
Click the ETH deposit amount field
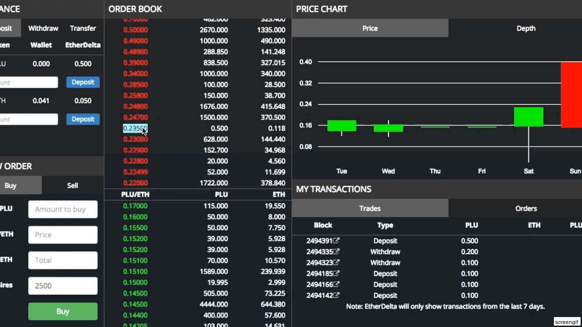click(28, 119)
